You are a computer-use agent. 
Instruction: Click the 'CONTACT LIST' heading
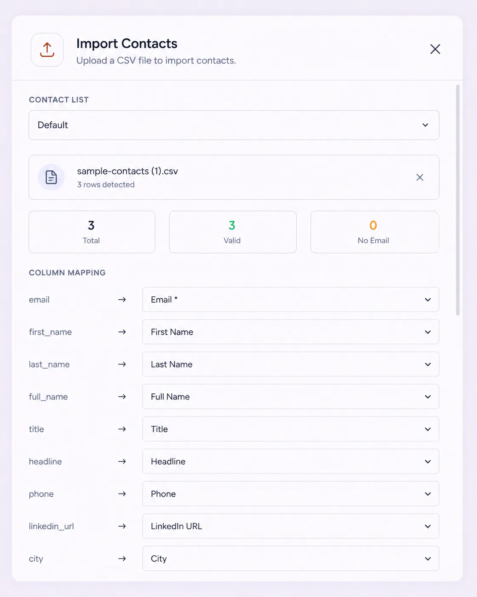click(x=59, y=100)
